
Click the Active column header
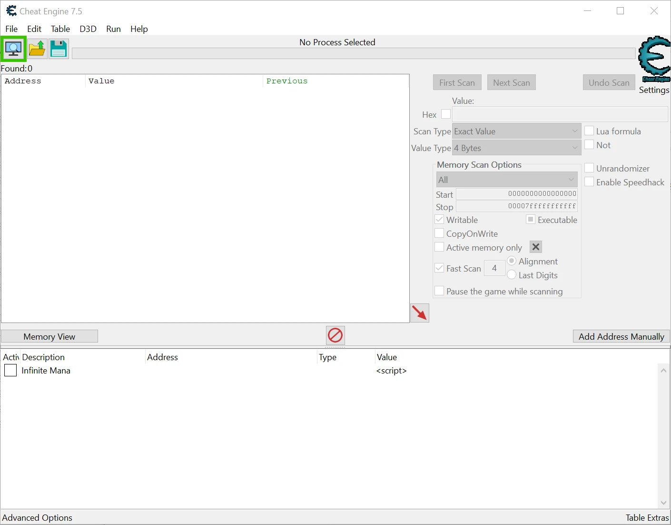pyautogui.click(x=10, y=357)
